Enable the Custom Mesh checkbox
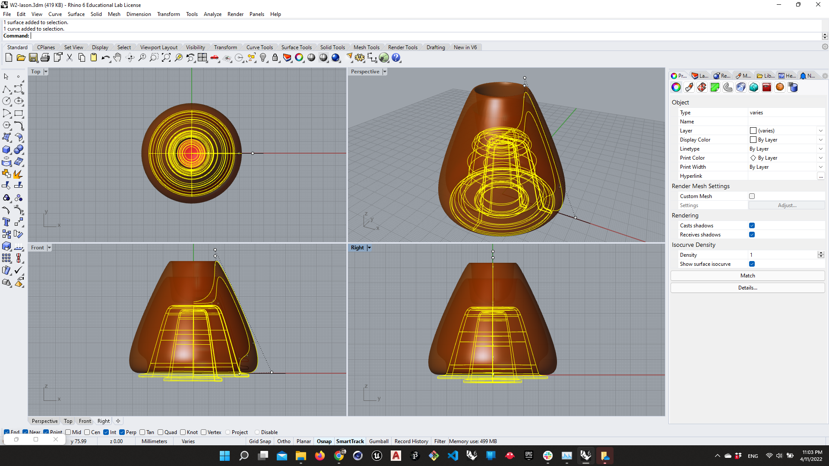 752,196
